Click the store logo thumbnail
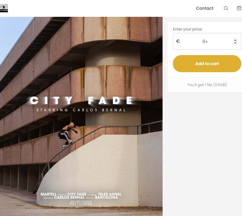The height and width of the screenshot is (216, 242). 4,8
